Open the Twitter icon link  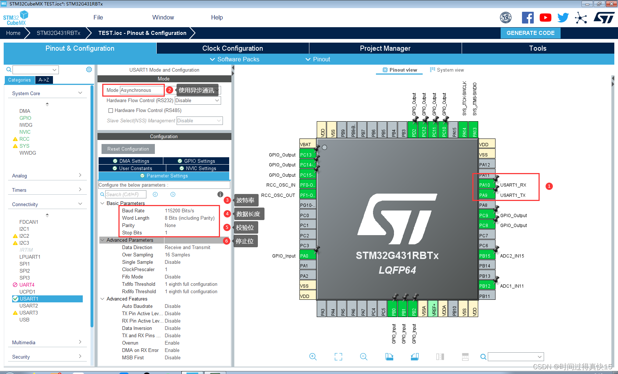coord(563,18)
